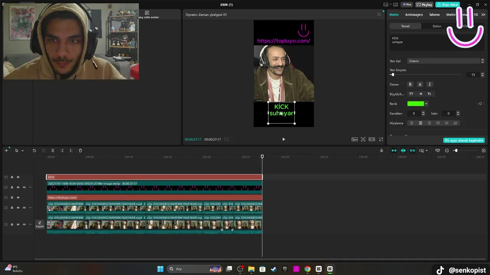
Task: Lock the KİCK text track
Action: 12,177
